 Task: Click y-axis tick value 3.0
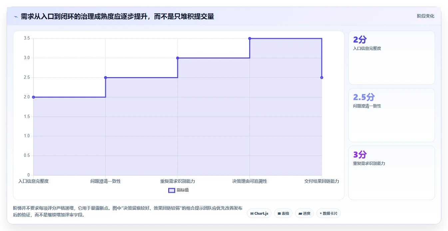27,58
